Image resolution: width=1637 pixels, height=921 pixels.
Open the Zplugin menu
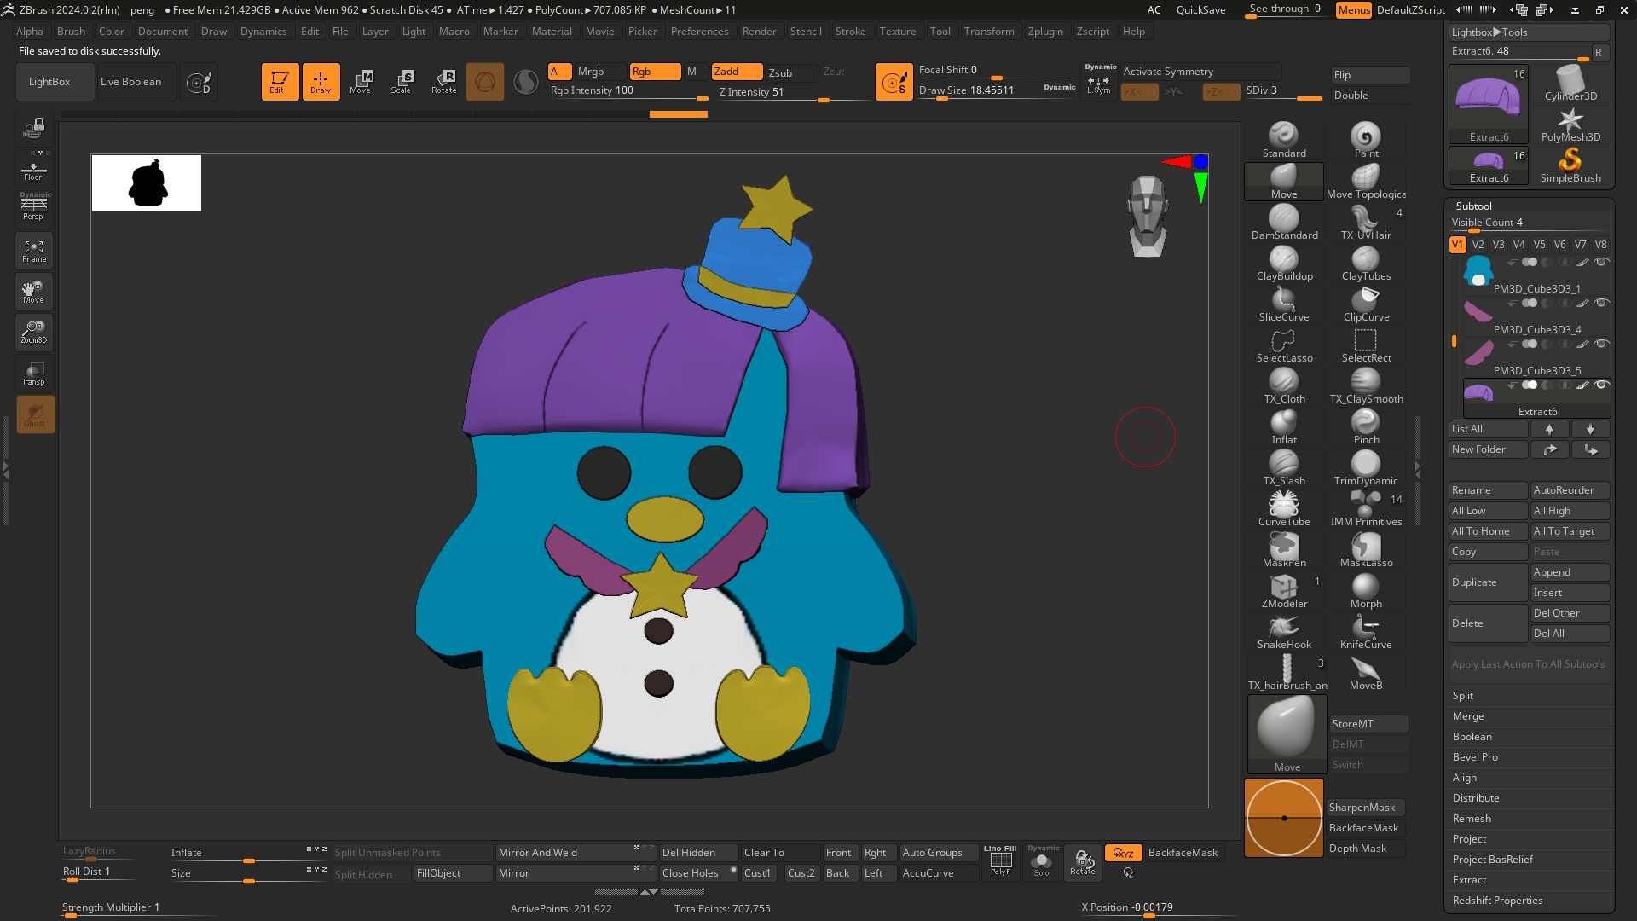tap(1045, 32)
